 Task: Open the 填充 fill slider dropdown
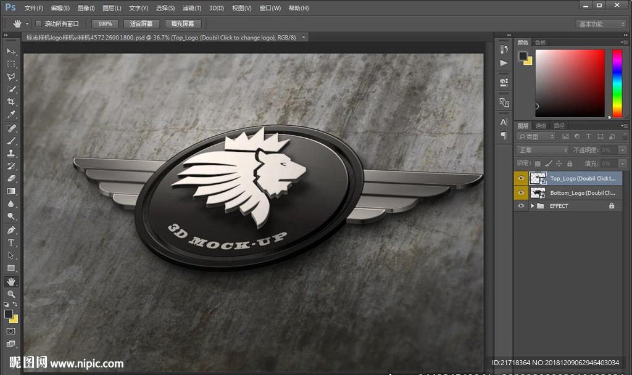pos(623,163)
